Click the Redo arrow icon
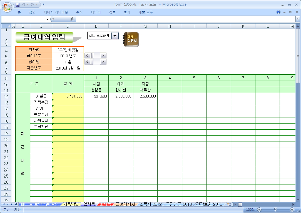 tap(33, 5)
